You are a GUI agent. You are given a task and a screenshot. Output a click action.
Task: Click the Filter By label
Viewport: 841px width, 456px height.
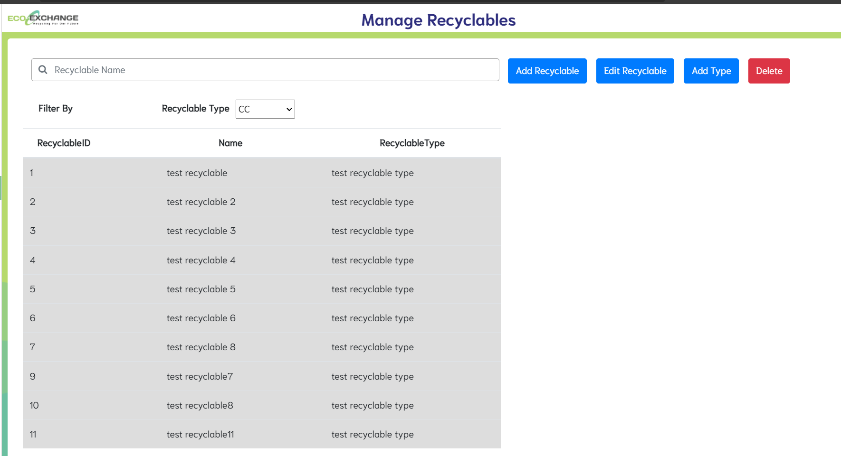(x=56, y=108)
